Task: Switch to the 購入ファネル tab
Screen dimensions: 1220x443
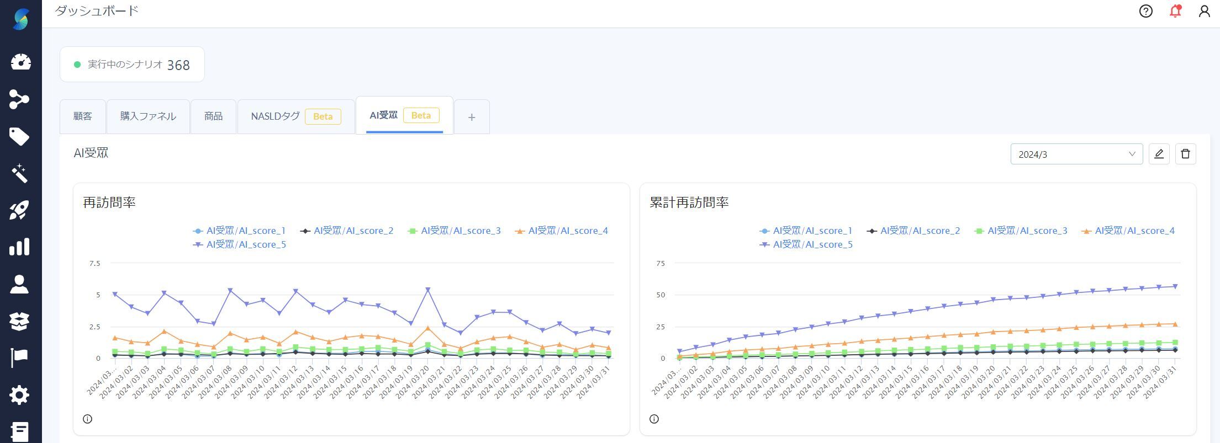Action: pos(148,116)
